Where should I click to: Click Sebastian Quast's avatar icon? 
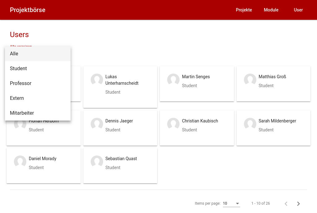coord(97,161)
